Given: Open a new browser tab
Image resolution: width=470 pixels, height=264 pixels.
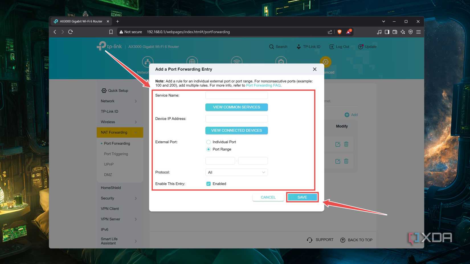Looking at the screenshot, I should point(117,21).
